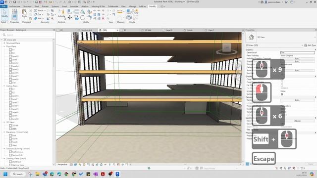Image resolution: width=317 pixels, height=178 pixels.
Task: Switch to the Structure ribbon tab
Action: [27, 6]
